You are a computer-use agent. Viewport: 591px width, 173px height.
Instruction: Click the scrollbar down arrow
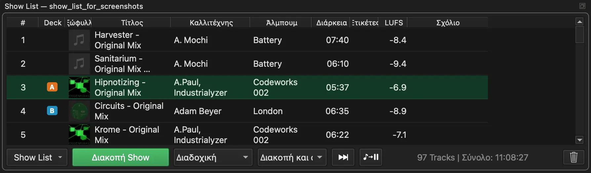(579, 140)
